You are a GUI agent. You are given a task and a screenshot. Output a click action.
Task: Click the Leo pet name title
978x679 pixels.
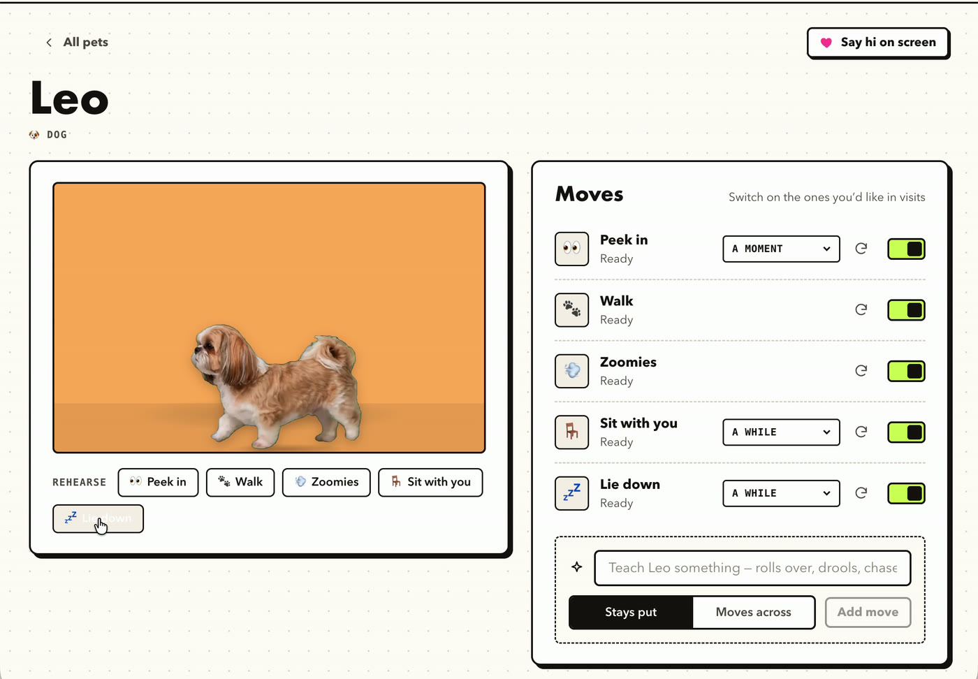pos(69,98)
